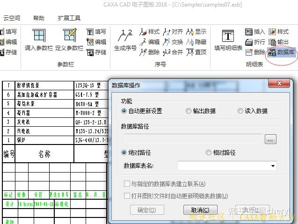Click the 编号 header cell in the drawing table

[9, 154]
